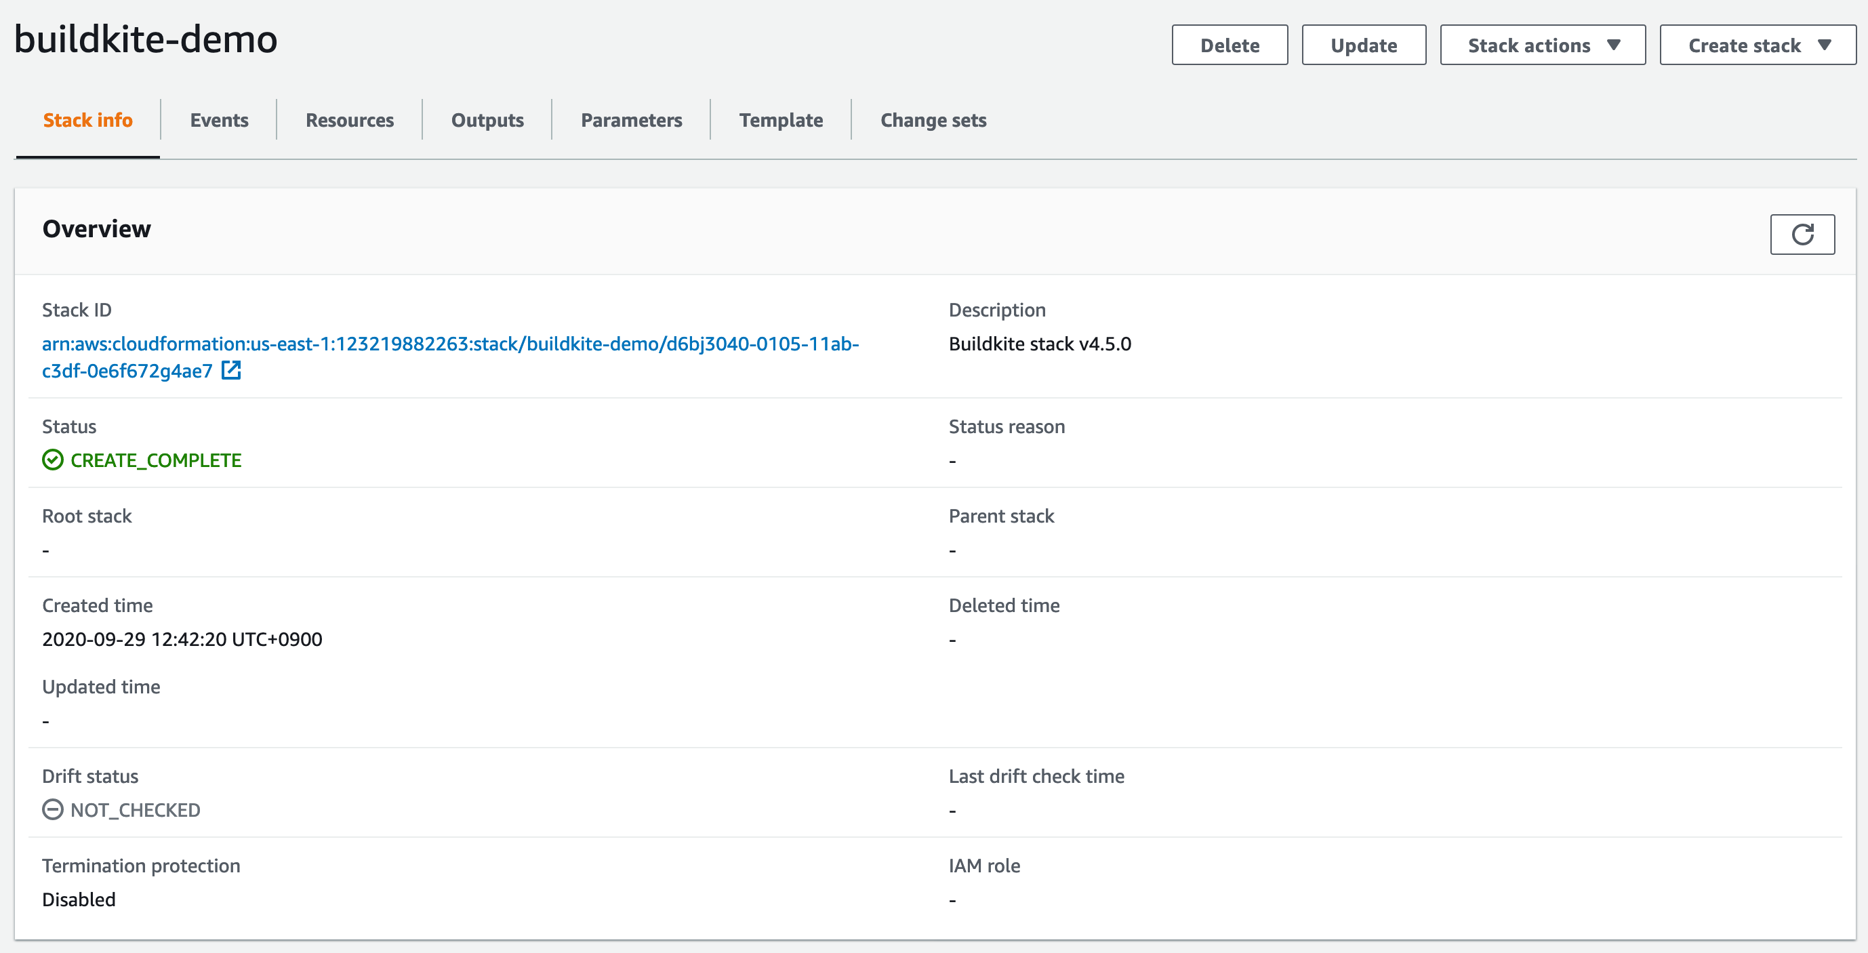Screen dimensions: 1868x953
Task: Click the green CREATE_COMPLETE status icon
Action: 52,460
